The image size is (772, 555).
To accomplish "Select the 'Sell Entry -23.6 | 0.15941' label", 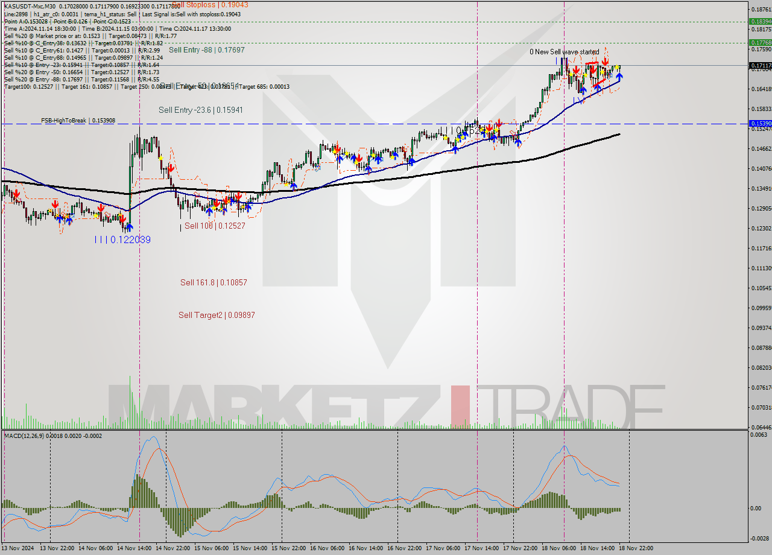I will click(x=201, y=110).
